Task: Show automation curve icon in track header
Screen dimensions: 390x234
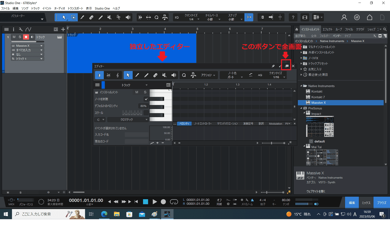Action: click(x=28, y=29)
